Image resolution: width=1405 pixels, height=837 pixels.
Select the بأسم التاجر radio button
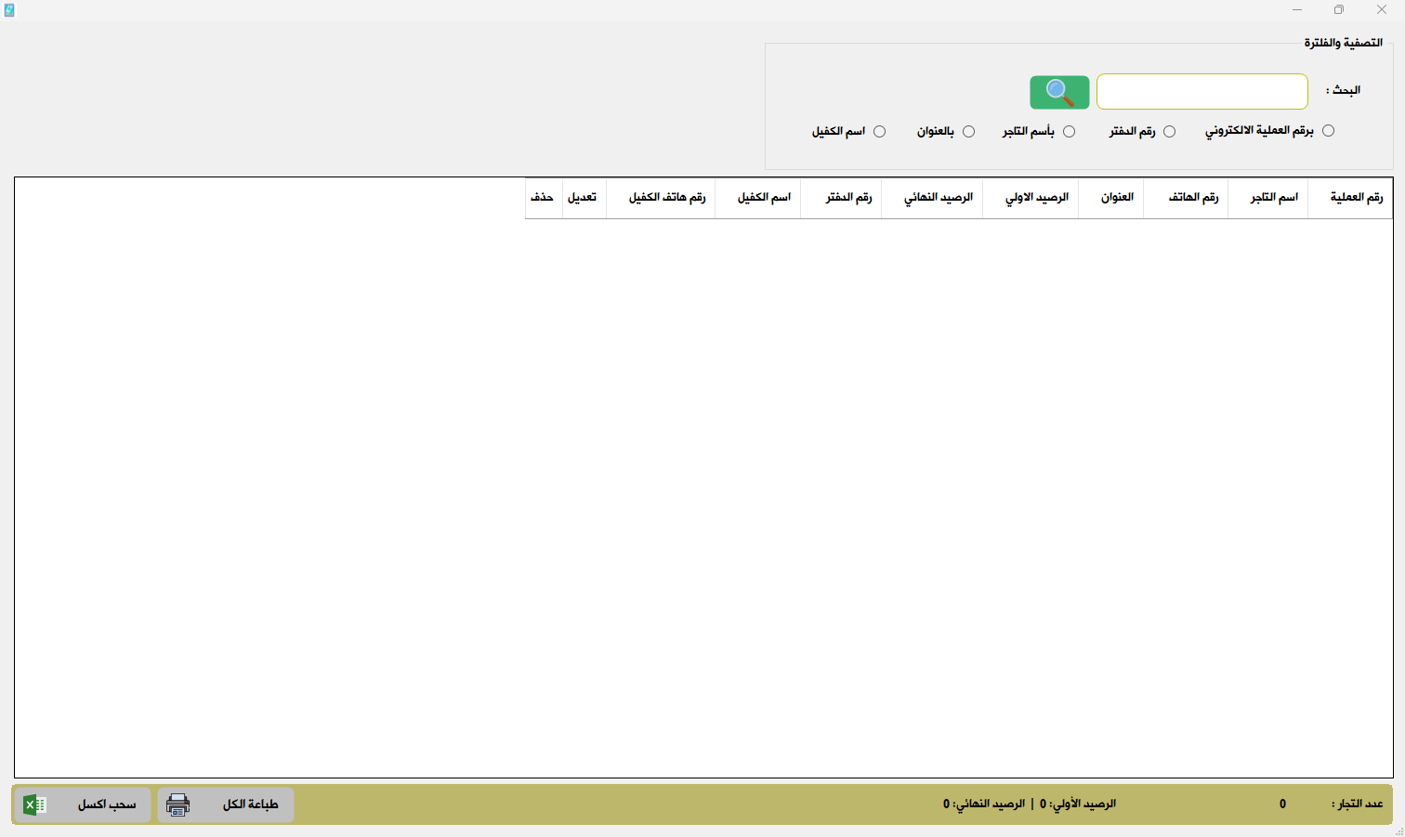tap(1069, 131)
